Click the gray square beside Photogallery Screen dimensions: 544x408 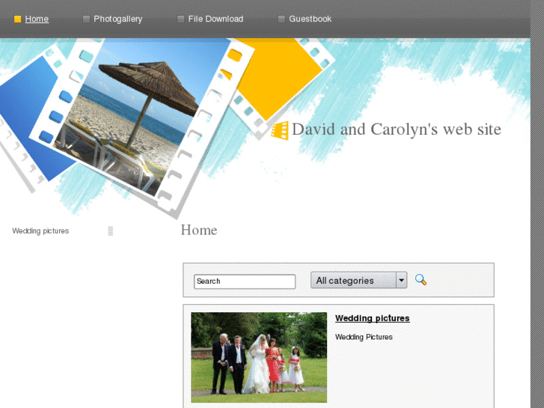[86, 19]
